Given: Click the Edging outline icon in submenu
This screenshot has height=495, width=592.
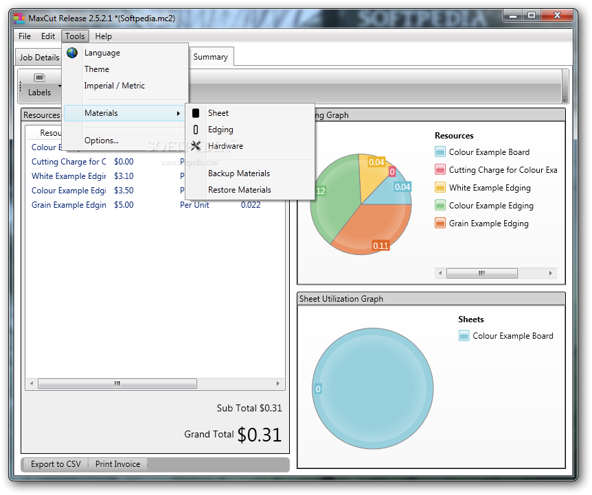Looking at the screenshot, I should coord(196,130).
